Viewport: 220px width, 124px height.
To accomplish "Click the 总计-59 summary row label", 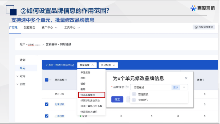I will tap(59, 94).
